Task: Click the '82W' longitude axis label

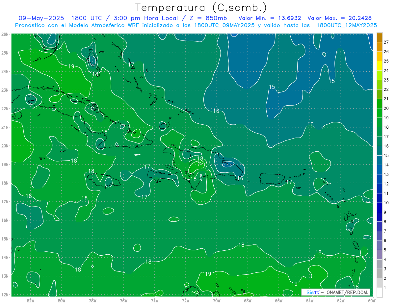Action: [x=31, y=300]
